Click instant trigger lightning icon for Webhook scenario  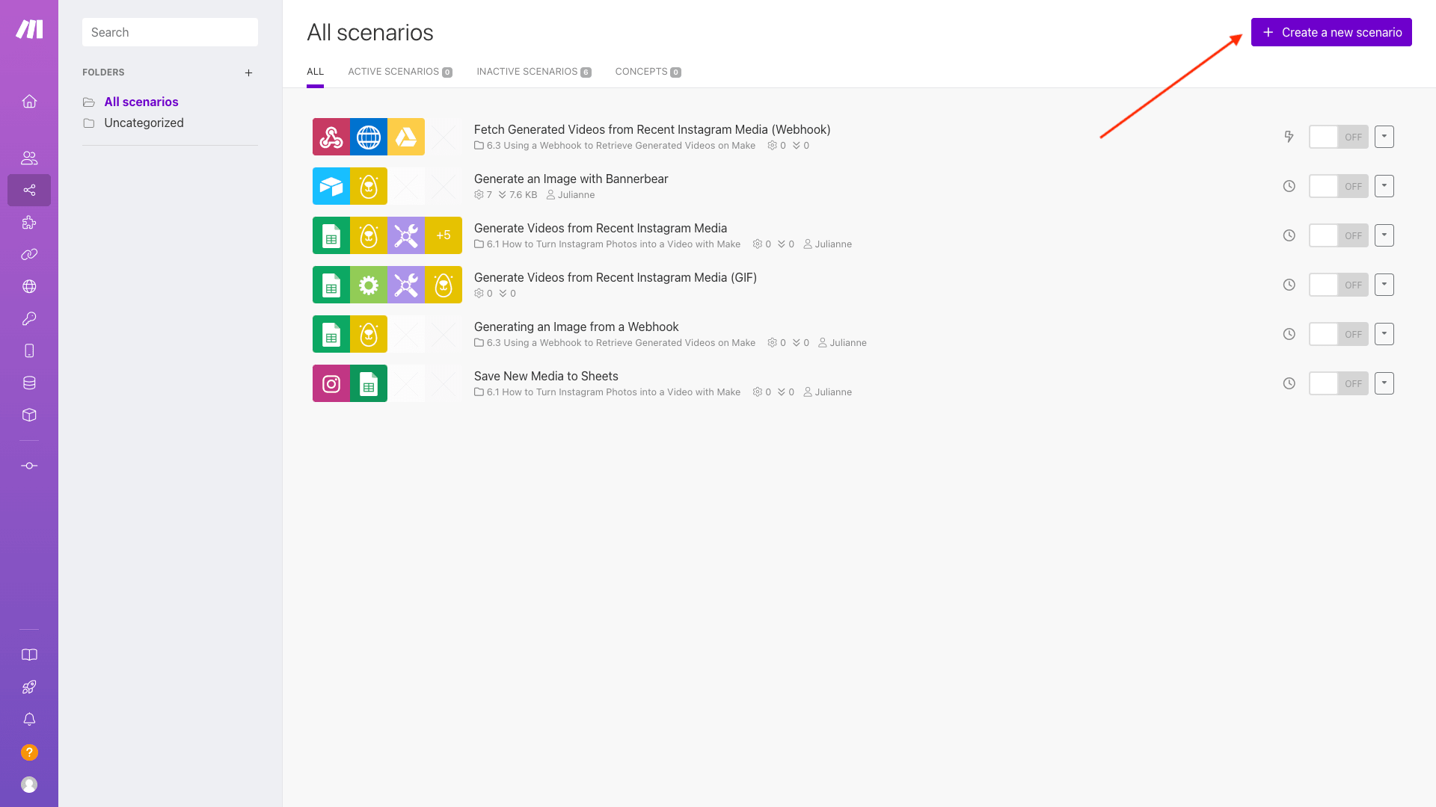coord(1289,137)
